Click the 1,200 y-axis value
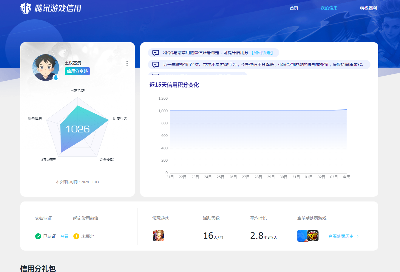Screen dimensions: 400x272 pyautogui.click(x=163, y=98)
